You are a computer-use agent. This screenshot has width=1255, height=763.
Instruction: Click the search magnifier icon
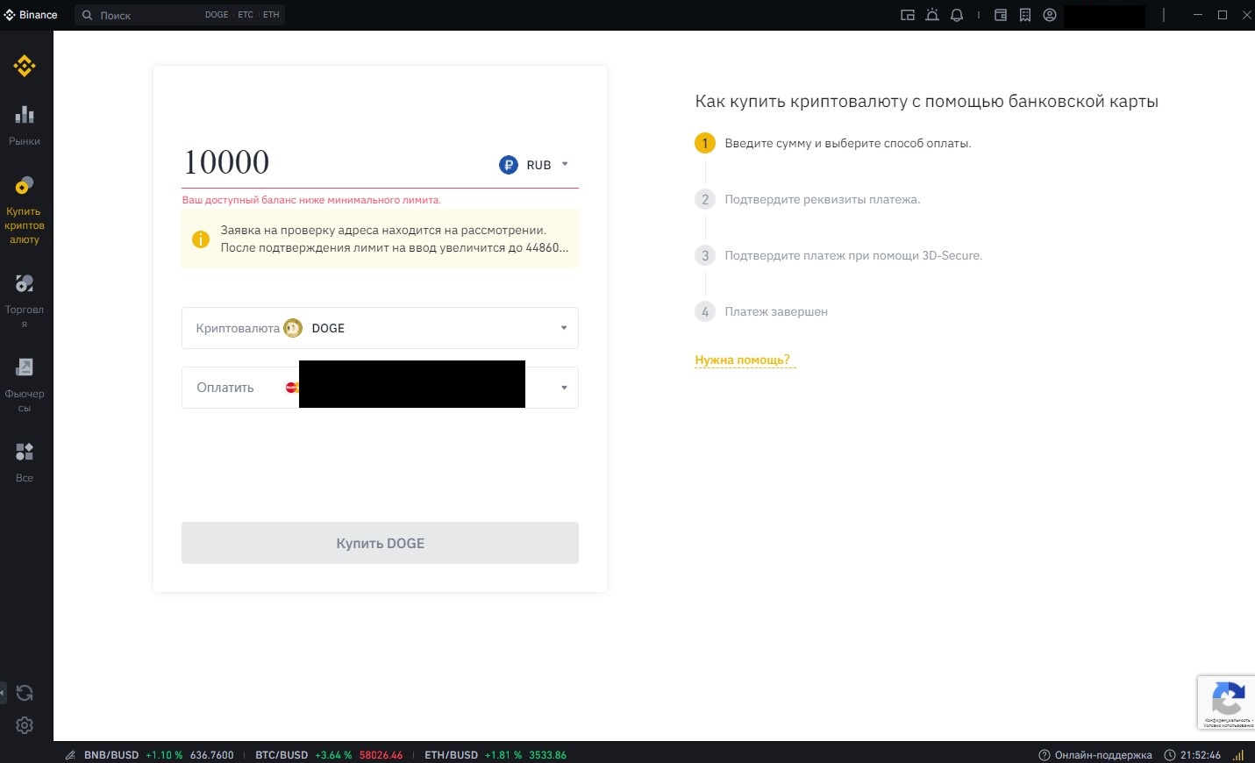pyautogui.click(x=87, y=15)
